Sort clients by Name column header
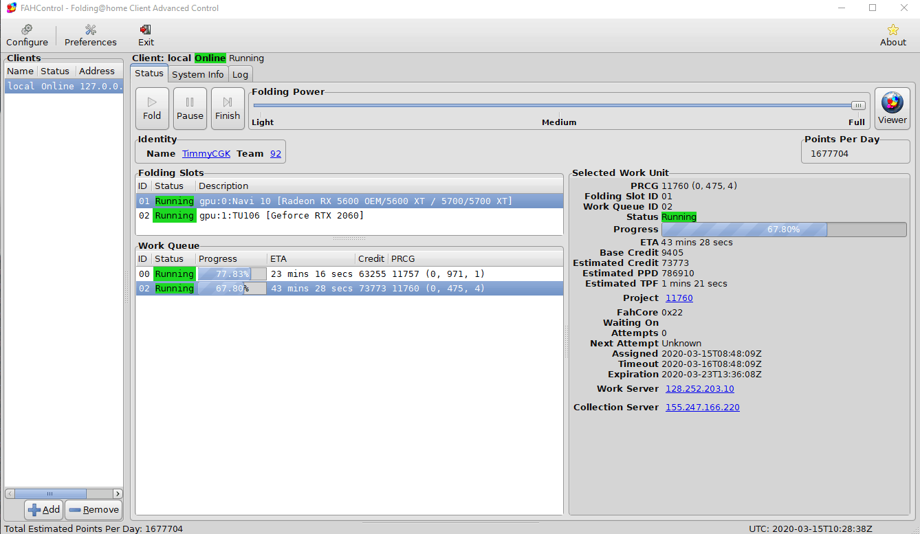Screen dimensions: 920x534 (x=21, y=71)
